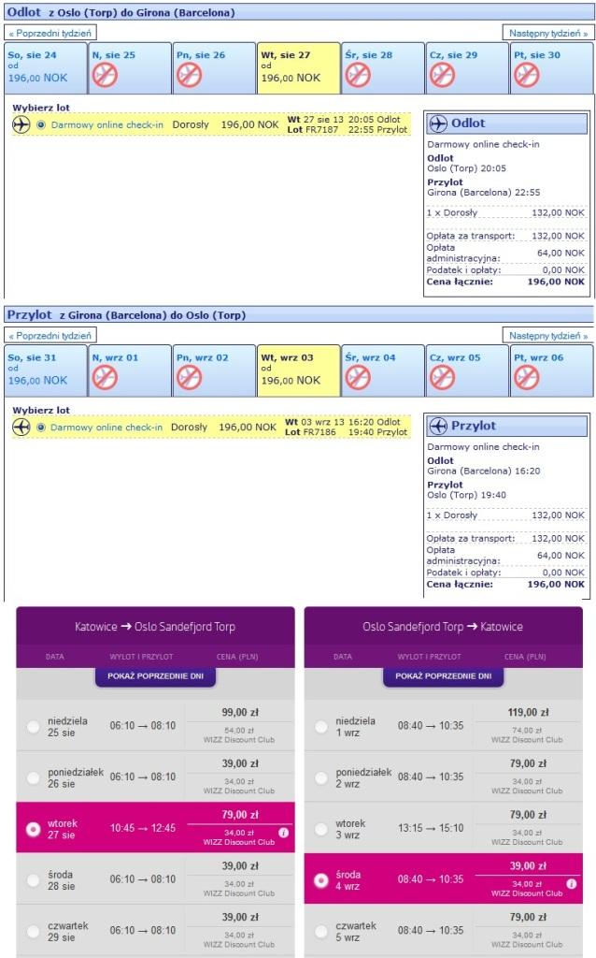This screenshot has width=596, height=958.
Task: Click Katowice → Oslo Sandefjord Torp header
Action: [x=155, y=627]
